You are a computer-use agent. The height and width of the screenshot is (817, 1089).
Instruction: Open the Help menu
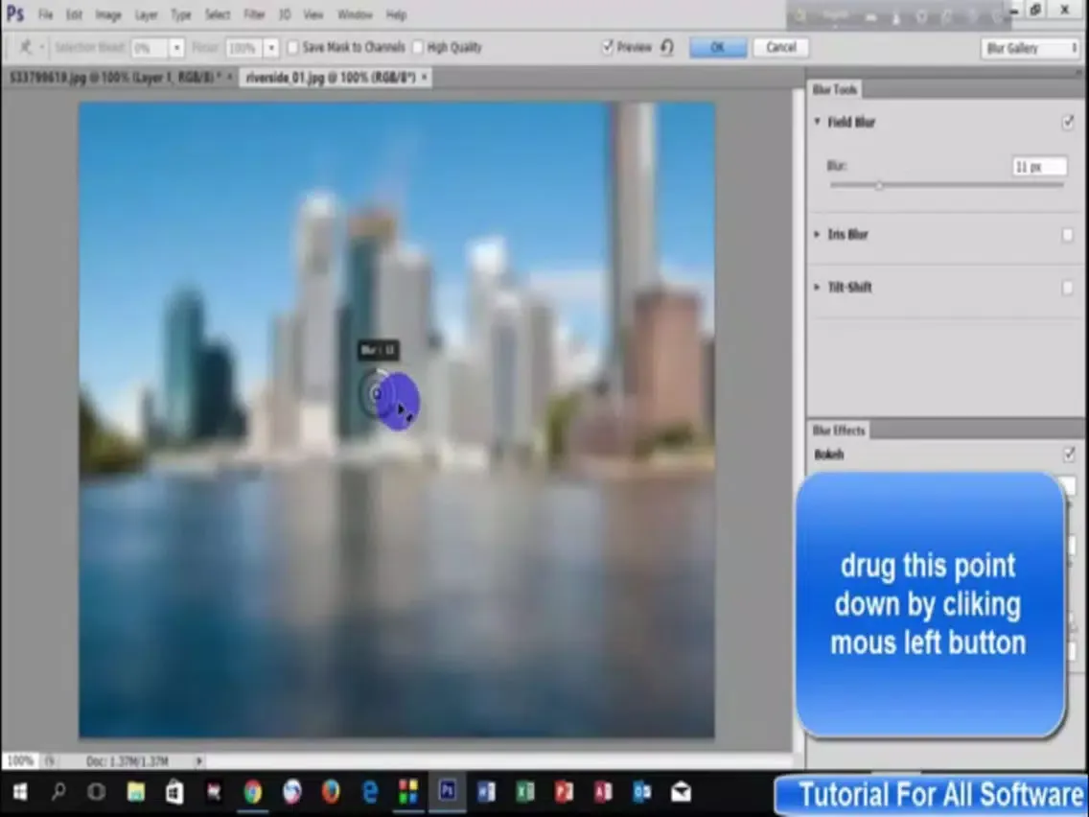click(396, 14)
